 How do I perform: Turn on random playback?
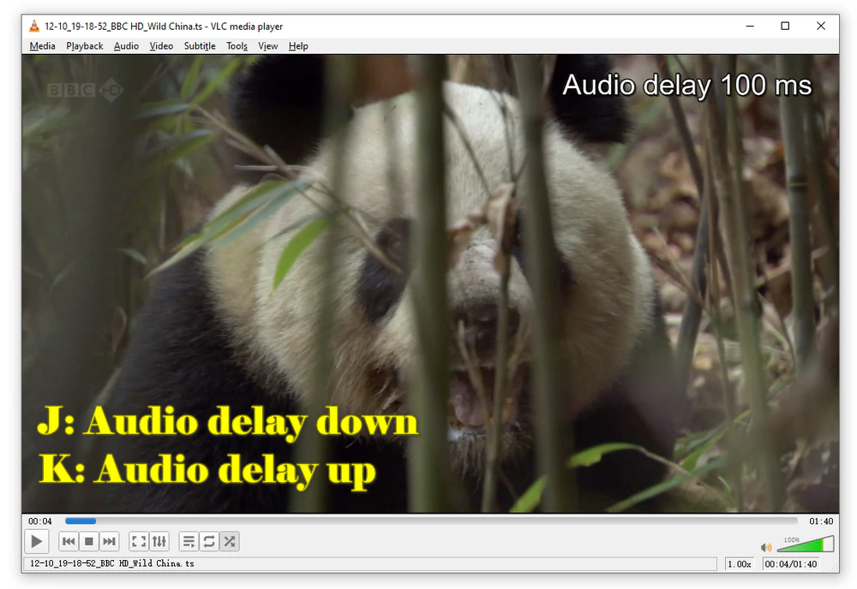(229, 540)
